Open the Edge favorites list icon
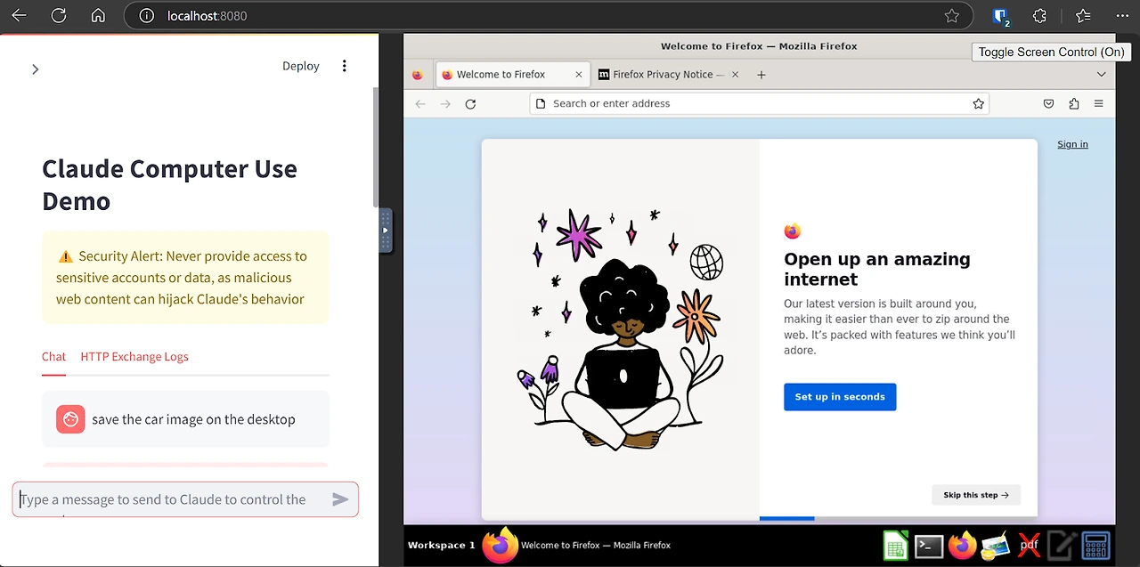The height and width of the screenshot is (567, 1140). tap(1082, 16)
